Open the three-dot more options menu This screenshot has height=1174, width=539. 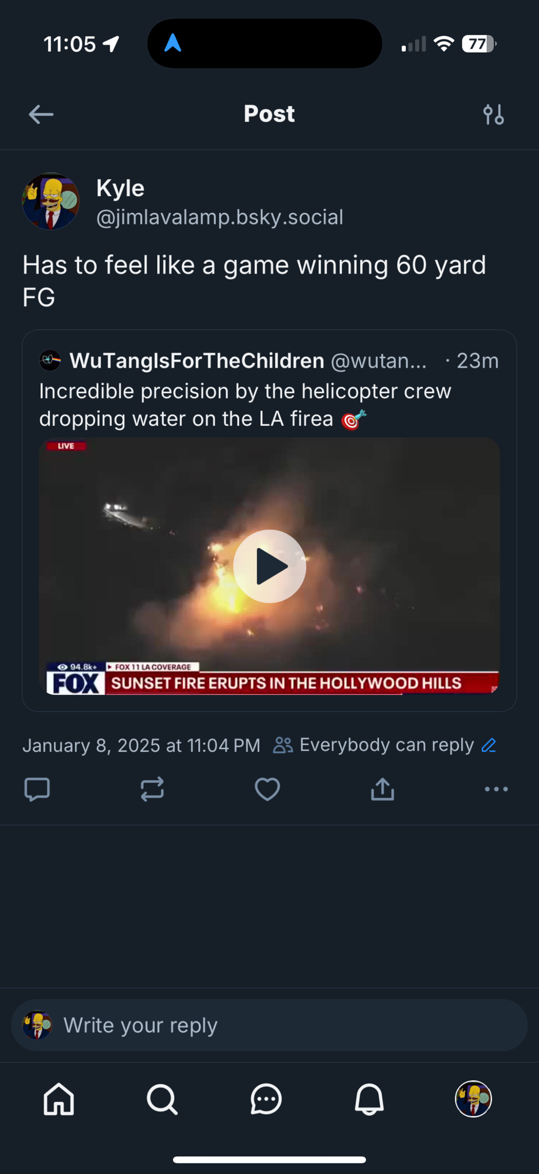pyautogui.click(x=496, y=789)
